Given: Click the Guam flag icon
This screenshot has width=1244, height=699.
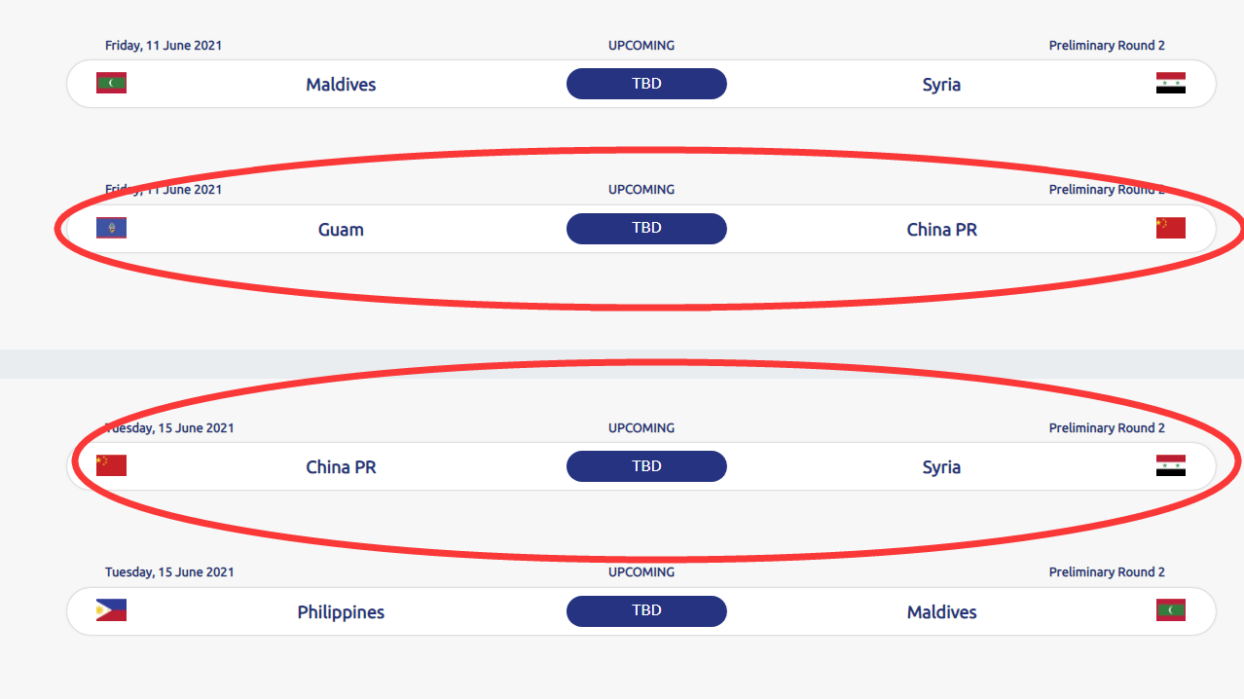Looking at the screenshot, I should click(x=111, y=228).
